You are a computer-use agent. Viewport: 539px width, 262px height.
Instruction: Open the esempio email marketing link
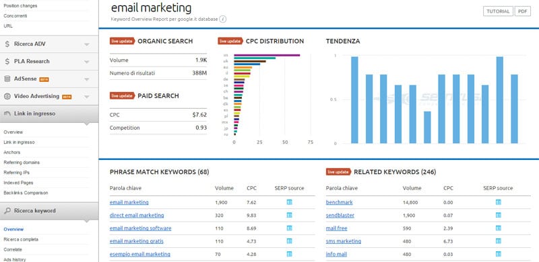click(x=140, y=254)
